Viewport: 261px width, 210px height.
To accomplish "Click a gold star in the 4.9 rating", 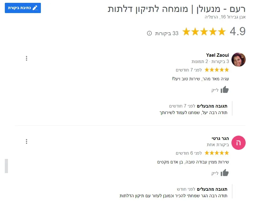I will click(204, 31).
